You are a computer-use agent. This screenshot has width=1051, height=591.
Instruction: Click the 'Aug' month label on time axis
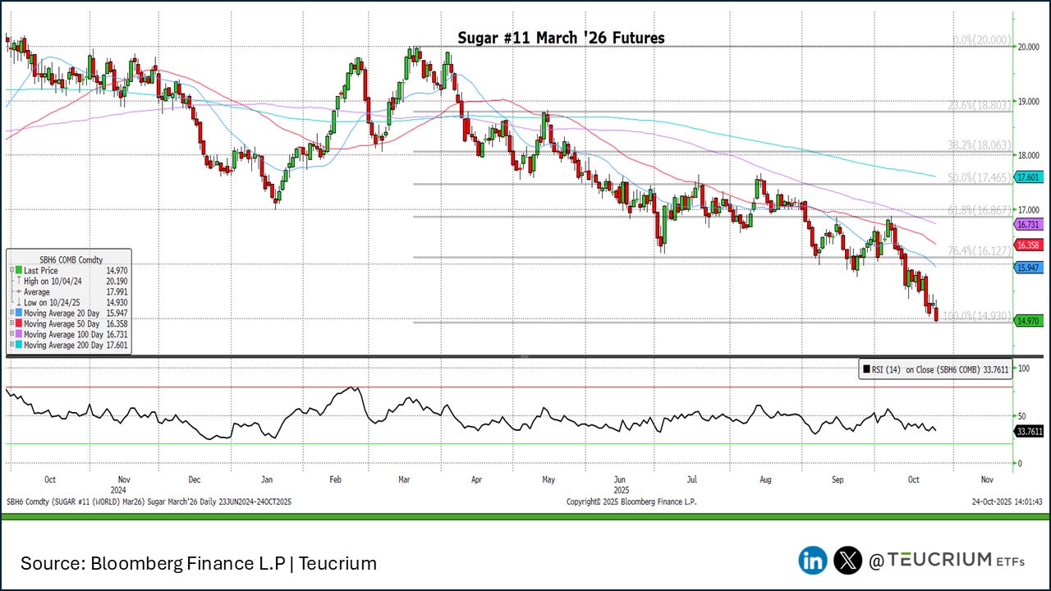click(x=765, y=479)
